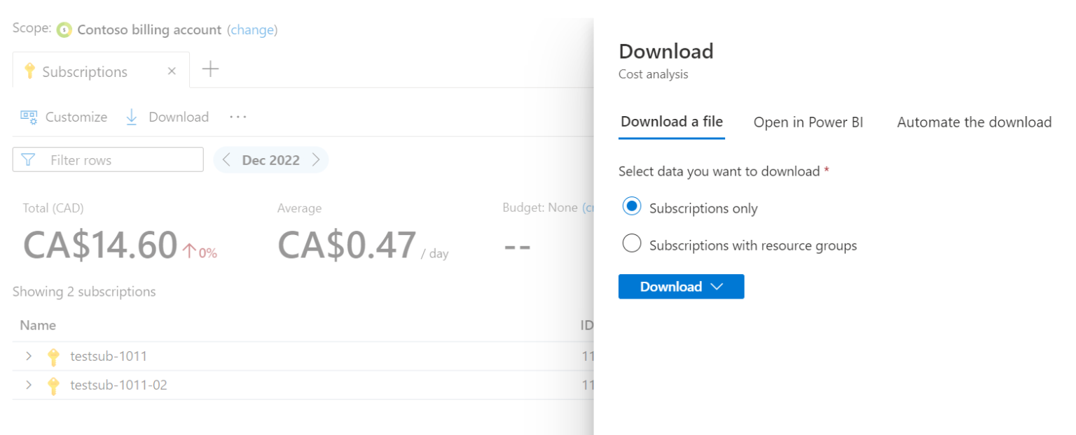This screenshot has width=1076, height=435.
Task: Select the Subscriptions only radio button
Action: click(631, 206)
